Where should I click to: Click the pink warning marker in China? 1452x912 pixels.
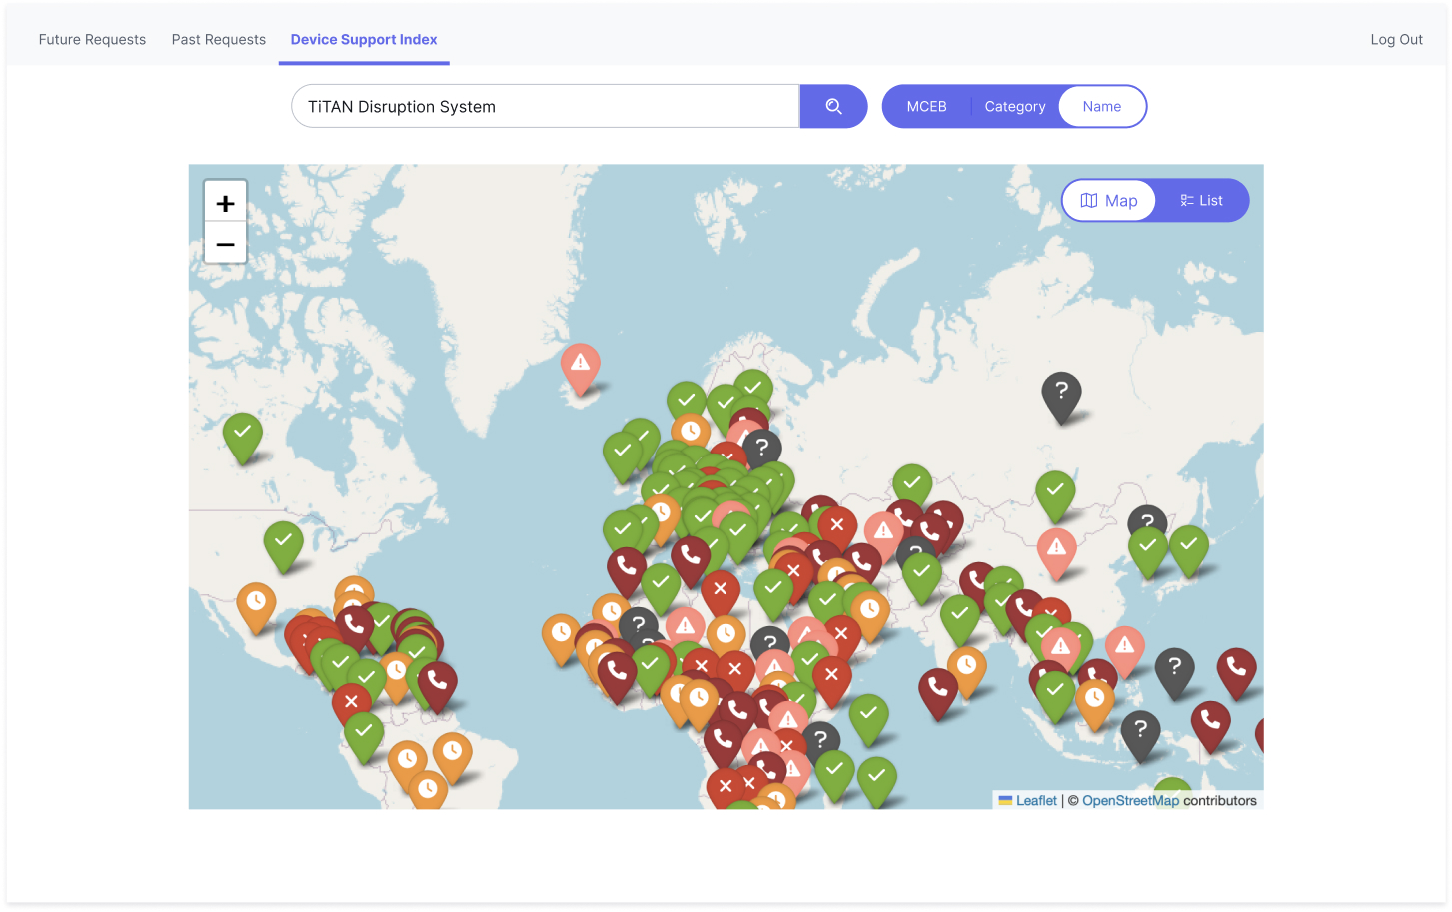tap(1056, 549)
